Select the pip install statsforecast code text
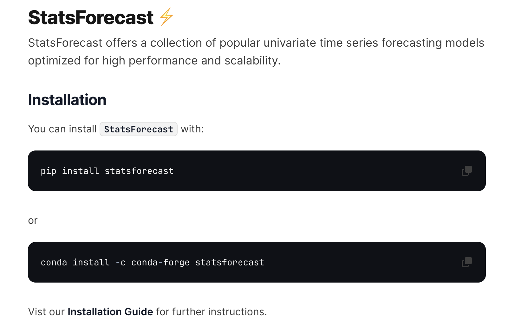 (107, 171)
